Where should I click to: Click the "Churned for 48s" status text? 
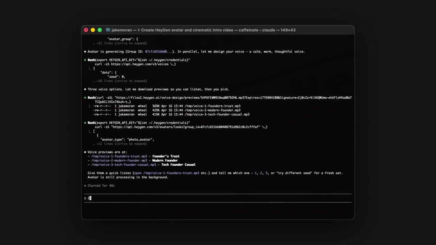(101, 186)
